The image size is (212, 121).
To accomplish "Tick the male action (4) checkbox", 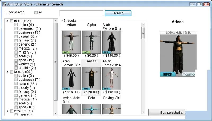I will [x=16, y=25].
